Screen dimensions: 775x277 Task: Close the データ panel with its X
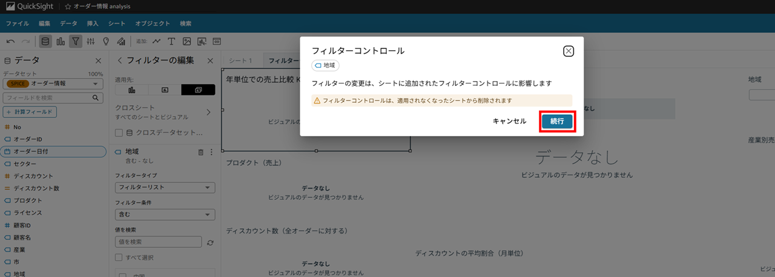pyautogui.click(x=98, y=60)
